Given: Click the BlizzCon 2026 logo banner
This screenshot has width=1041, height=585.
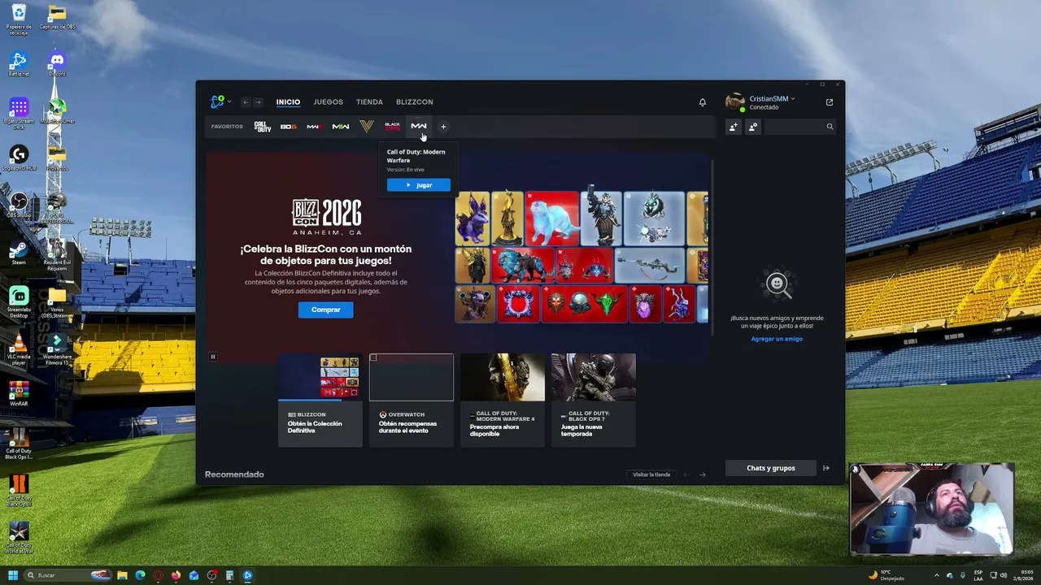Looking at the screenshot, I should coord(327,215).
